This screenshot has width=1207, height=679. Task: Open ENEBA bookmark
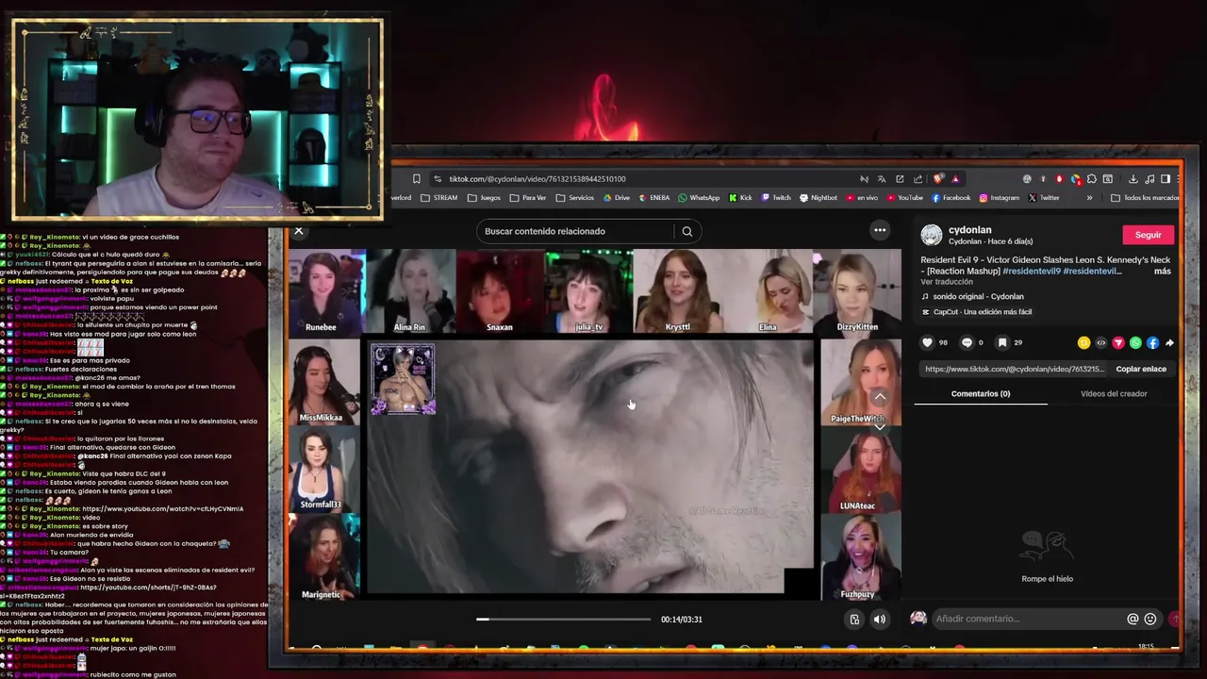(x=653, y=198)
